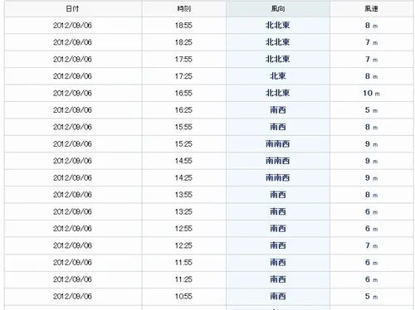
Task: Click 北北東 wind direction at 18:55
Action: click(x=277, y=26)
